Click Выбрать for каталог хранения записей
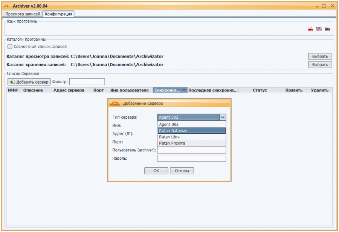Image resolution: width=339 pixels, height=232 pixels. click(x=320, y=65)
